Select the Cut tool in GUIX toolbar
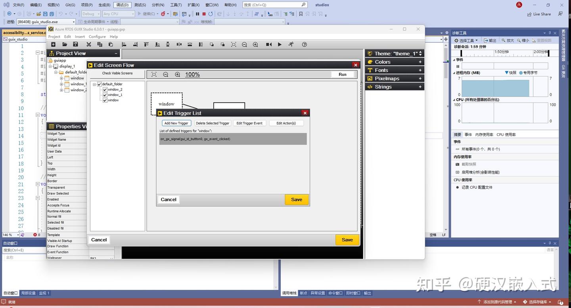 point(89,44)
